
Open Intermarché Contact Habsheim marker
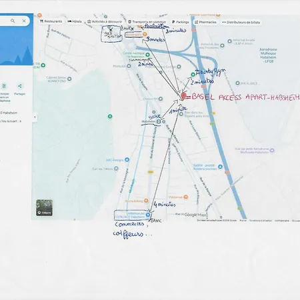[148, 215]
